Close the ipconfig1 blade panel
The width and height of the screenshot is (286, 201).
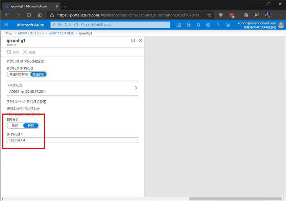(x=140, y=40)
